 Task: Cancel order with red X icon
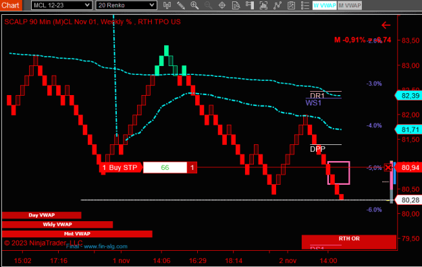click(x=388, y=167)
